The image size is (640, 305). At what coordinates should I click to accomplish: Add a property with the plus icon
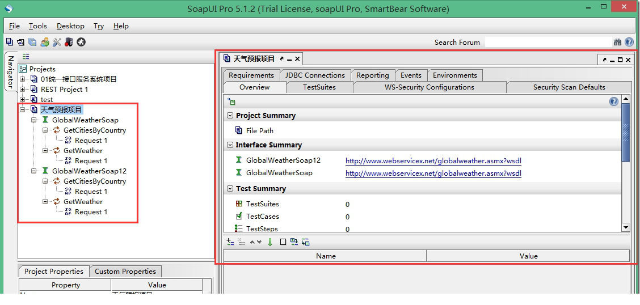click(230, 242)
